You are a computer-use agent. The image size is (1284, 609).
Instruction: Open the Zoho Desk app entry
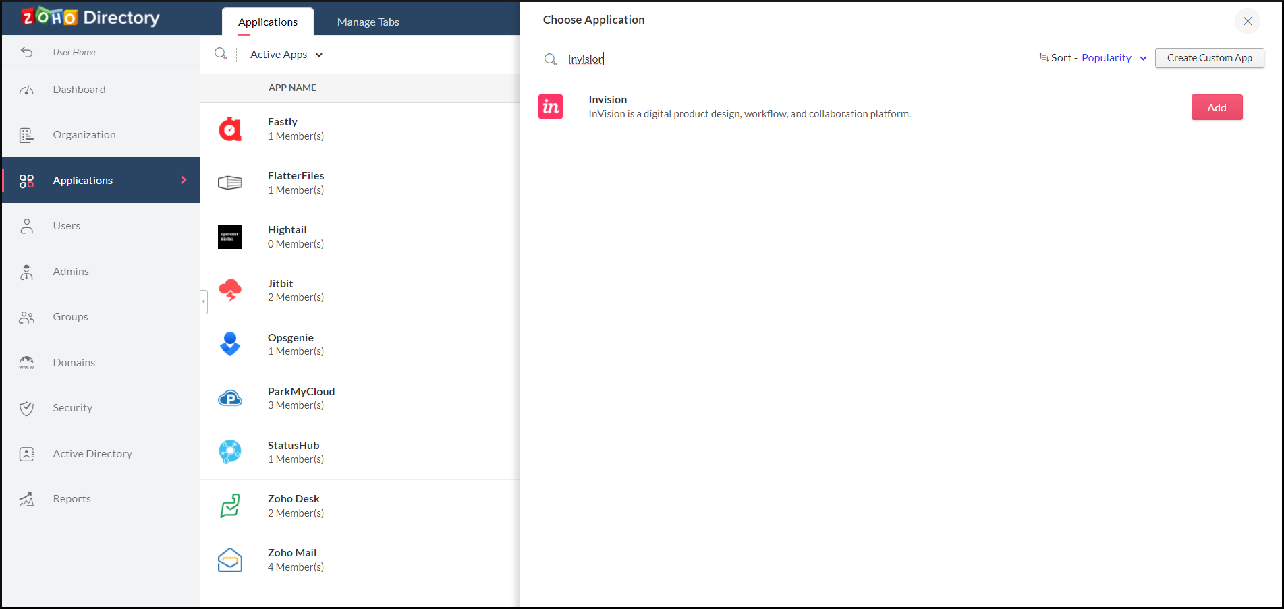pyautogui.click(x=360, y=506)
